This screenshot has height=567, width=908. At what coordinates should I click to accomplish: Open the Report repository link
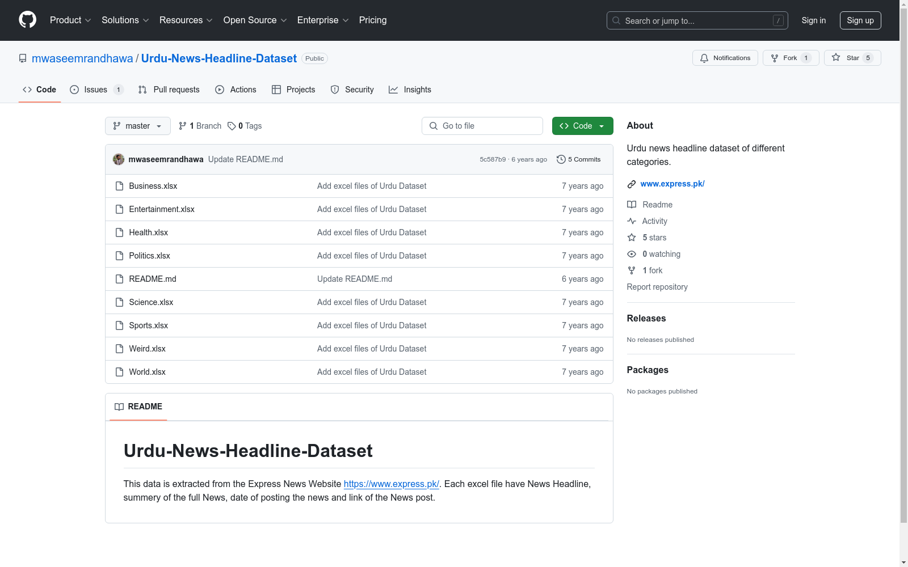(657, 287)
